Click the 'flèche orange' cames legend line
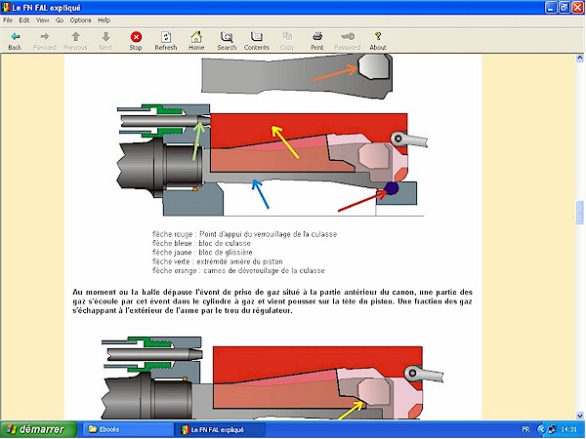Screen dimensions: 586x439 pos(238,270)
